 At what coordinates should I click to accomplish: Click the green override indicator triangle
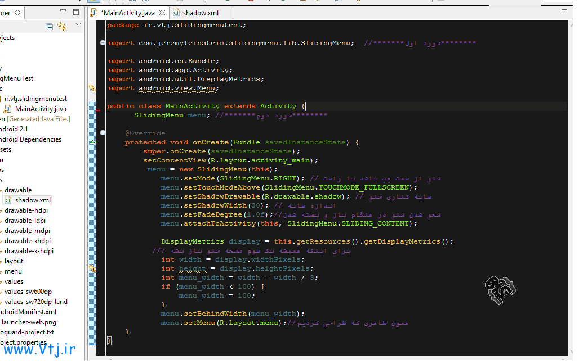point(92,142)
